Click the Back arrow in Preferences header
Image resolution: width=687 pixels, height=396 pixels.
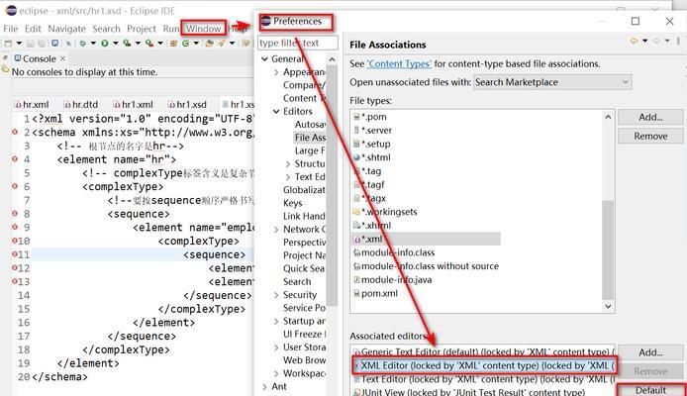coord(634,42)
